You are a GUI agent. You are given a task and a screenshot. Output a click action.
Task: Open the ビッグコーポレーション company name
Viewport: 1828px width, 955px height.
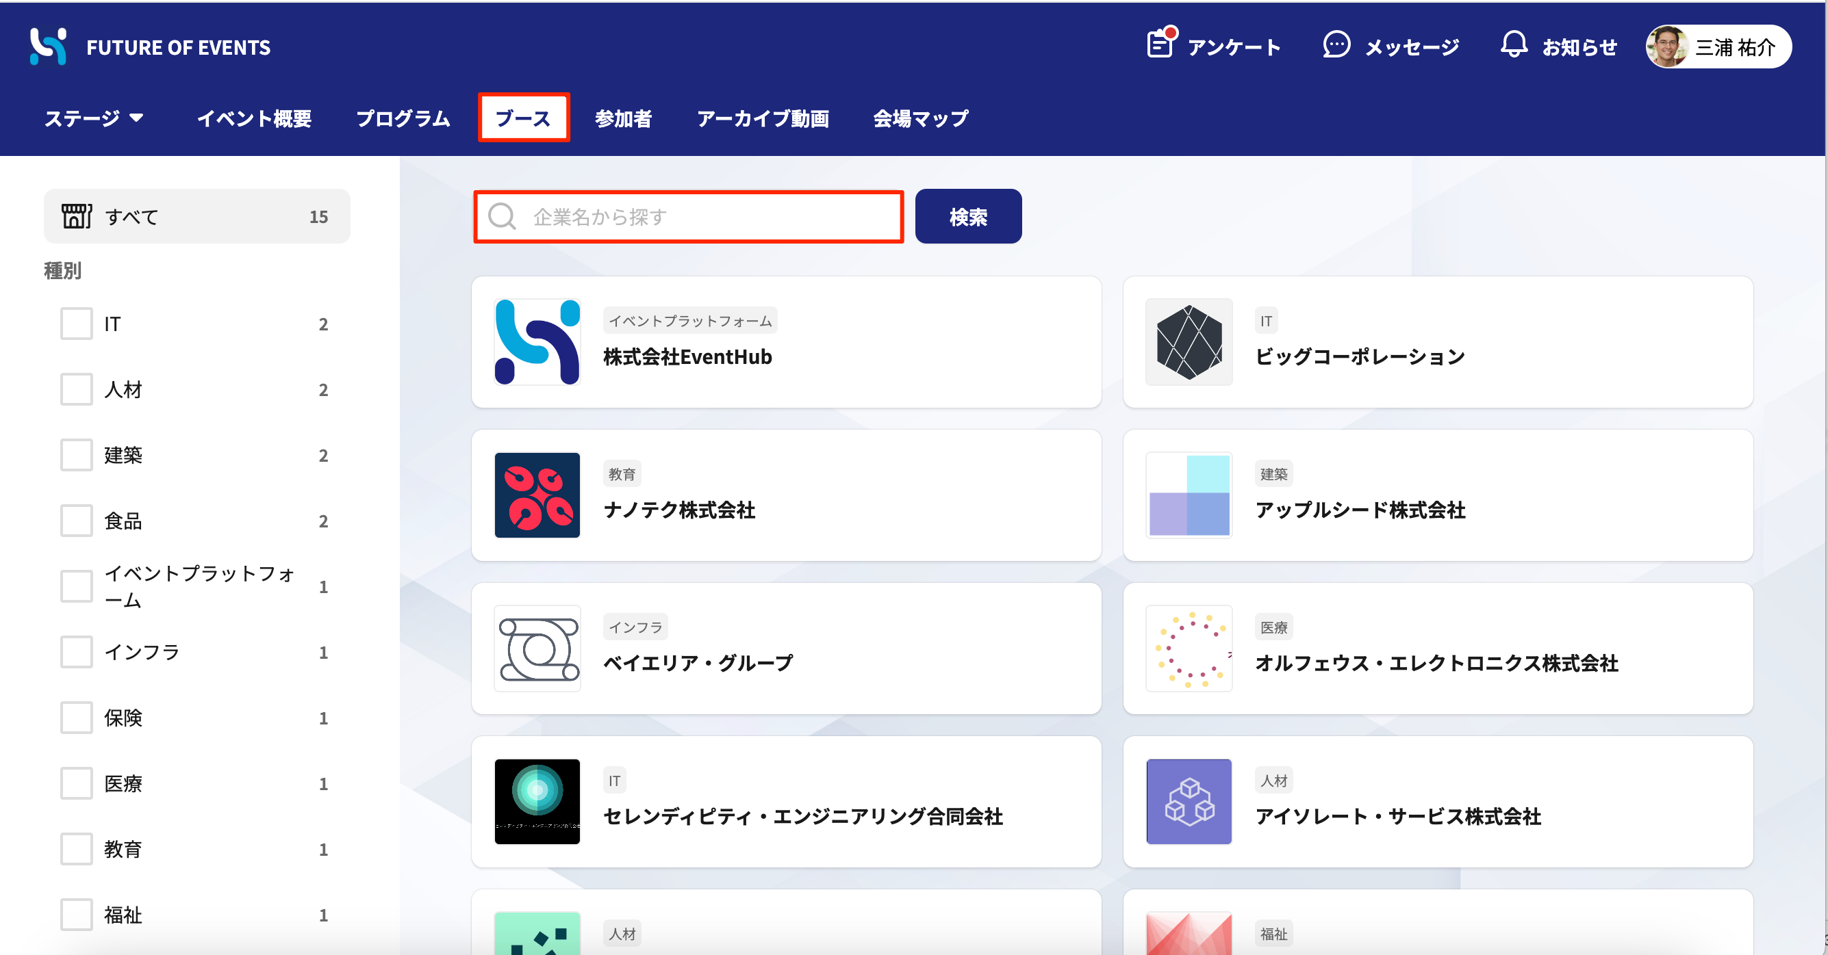(x=1360, y=356)
